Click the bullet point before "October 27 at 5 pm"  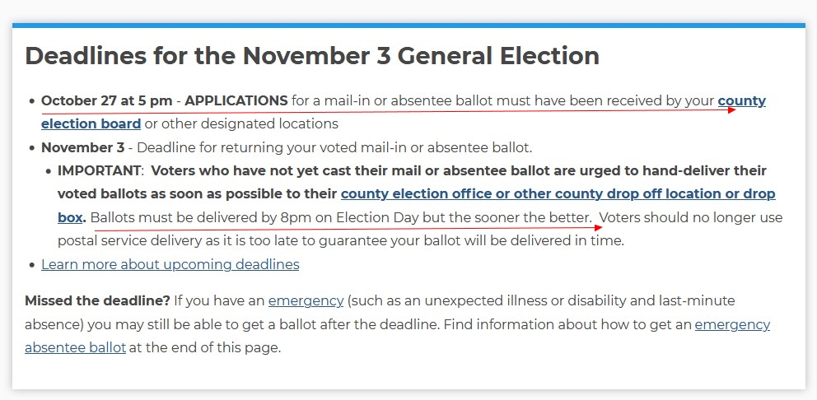coord(32,101)
